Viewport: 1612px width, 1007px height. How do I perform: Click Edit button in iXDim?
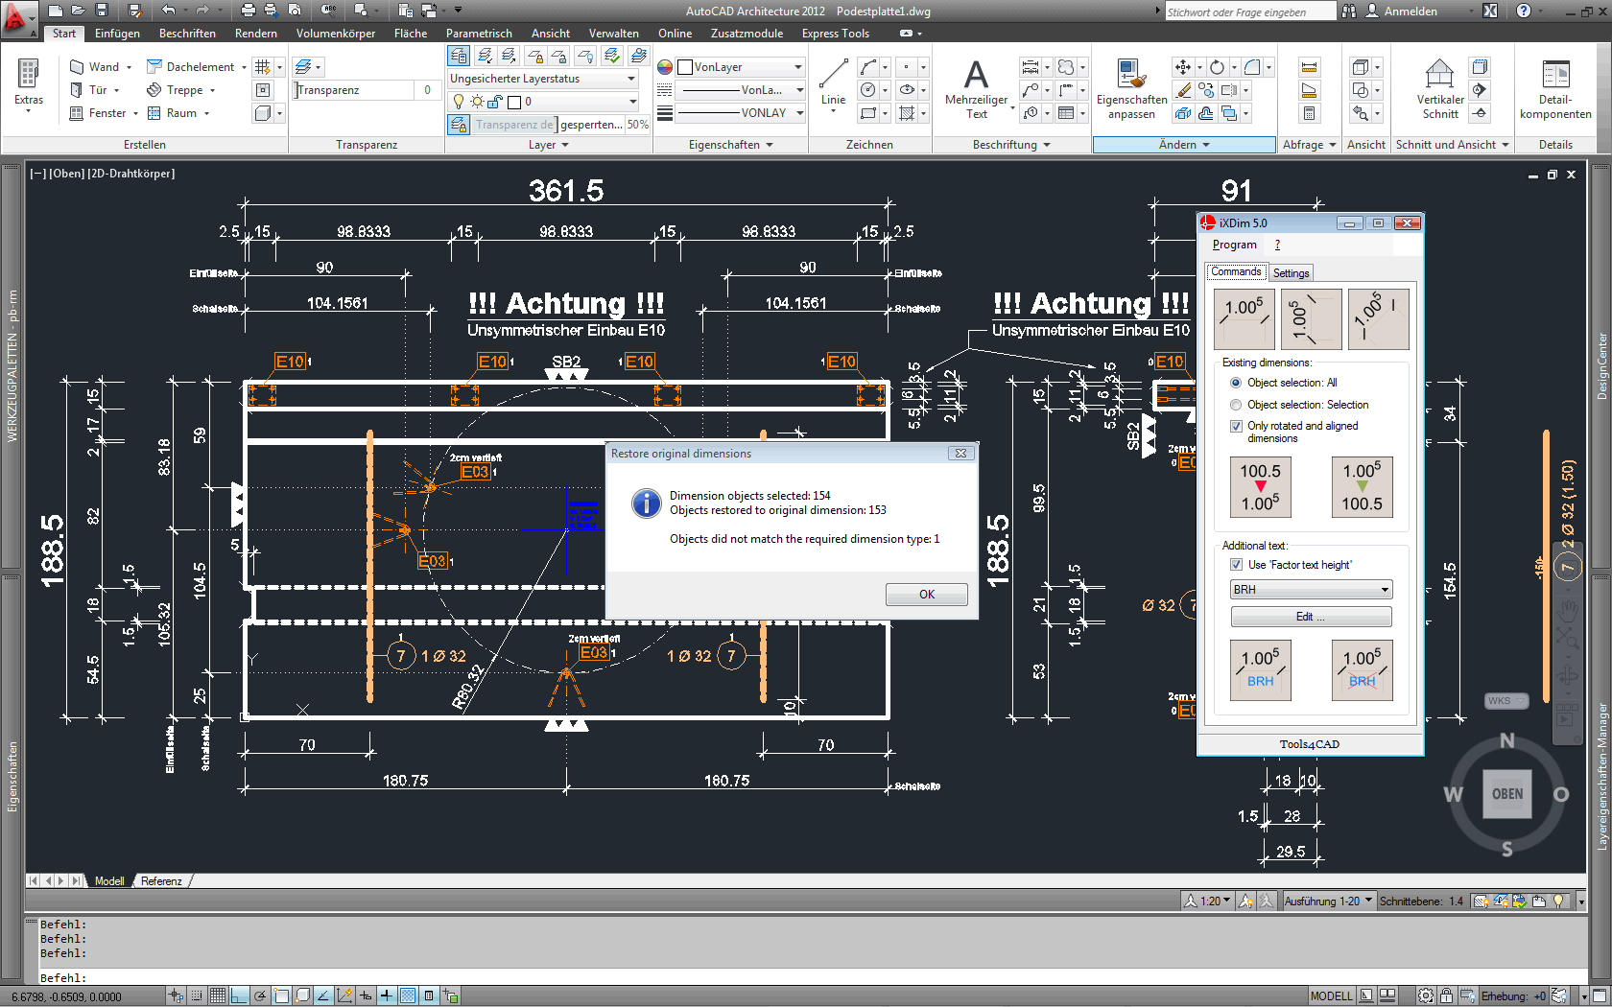(x=1311, y=617)
